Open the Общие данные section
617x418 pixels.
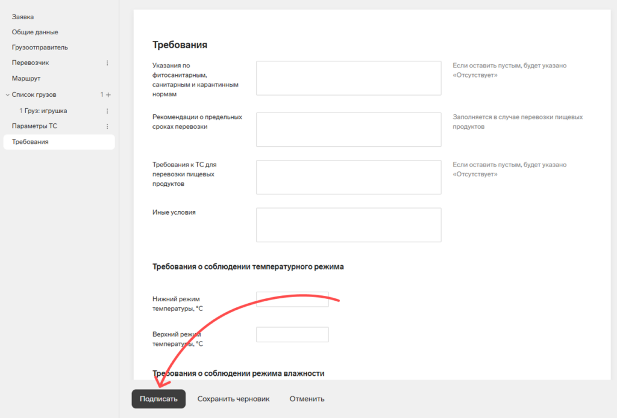[x=35, y=32]
